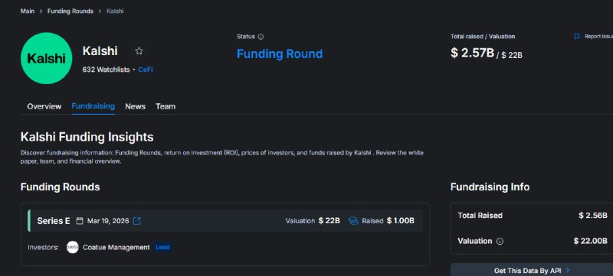The width and height of the screenshot is (613, 276).
Task: Click the Valuation info icon in Fundraising Info
Action: point(500,242)
